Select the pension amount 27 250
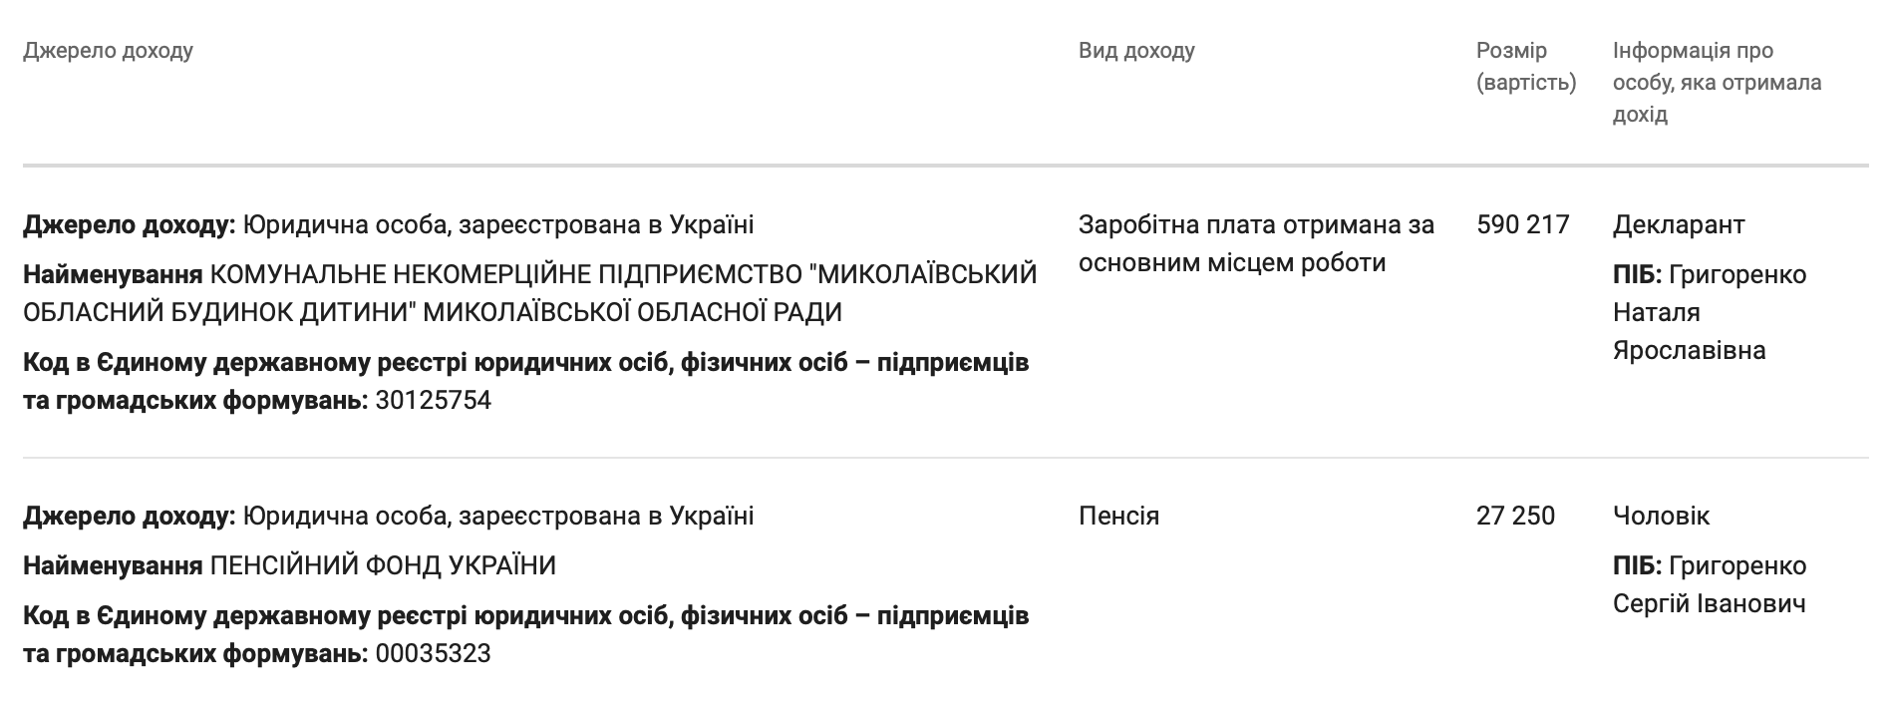The image size is (1890, 711). coord(1515,517)
